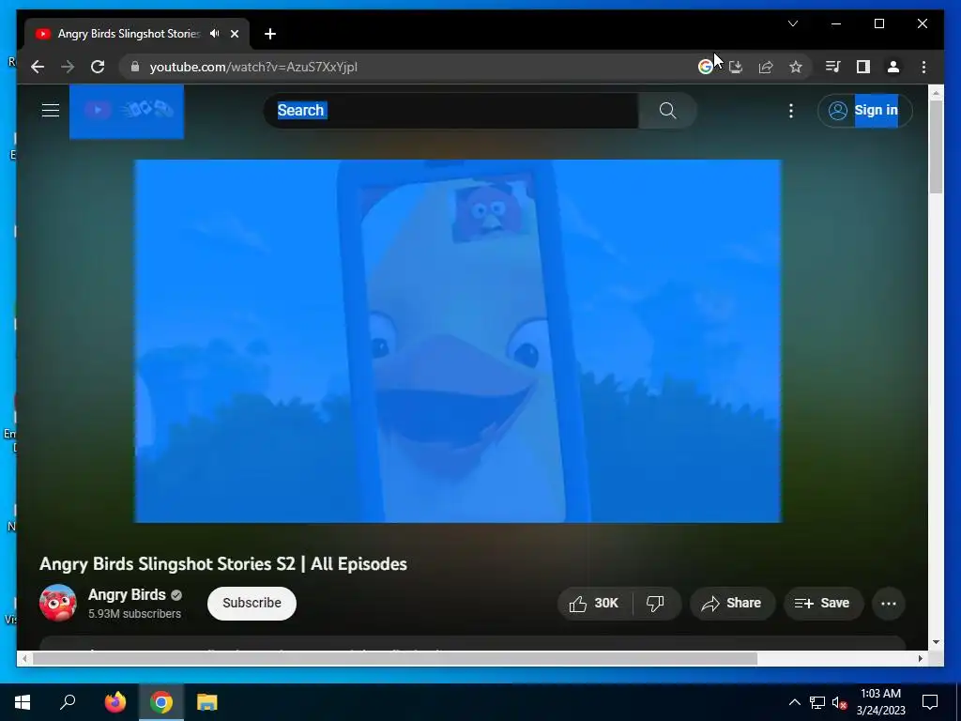Like the video with 30K likes
The height and width of the screenshot is (721, 961).
point(594,604)
